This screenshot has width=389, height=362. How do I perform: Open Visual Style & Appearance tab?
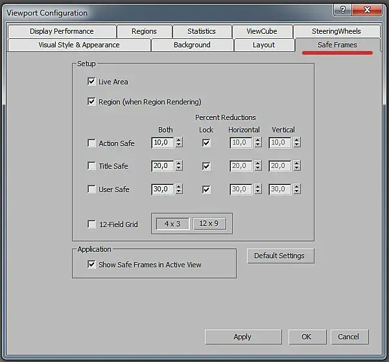coord(79,45)
